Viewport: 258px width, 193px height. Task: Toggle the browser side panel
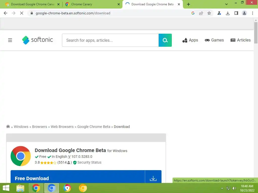tap(236, 13)
